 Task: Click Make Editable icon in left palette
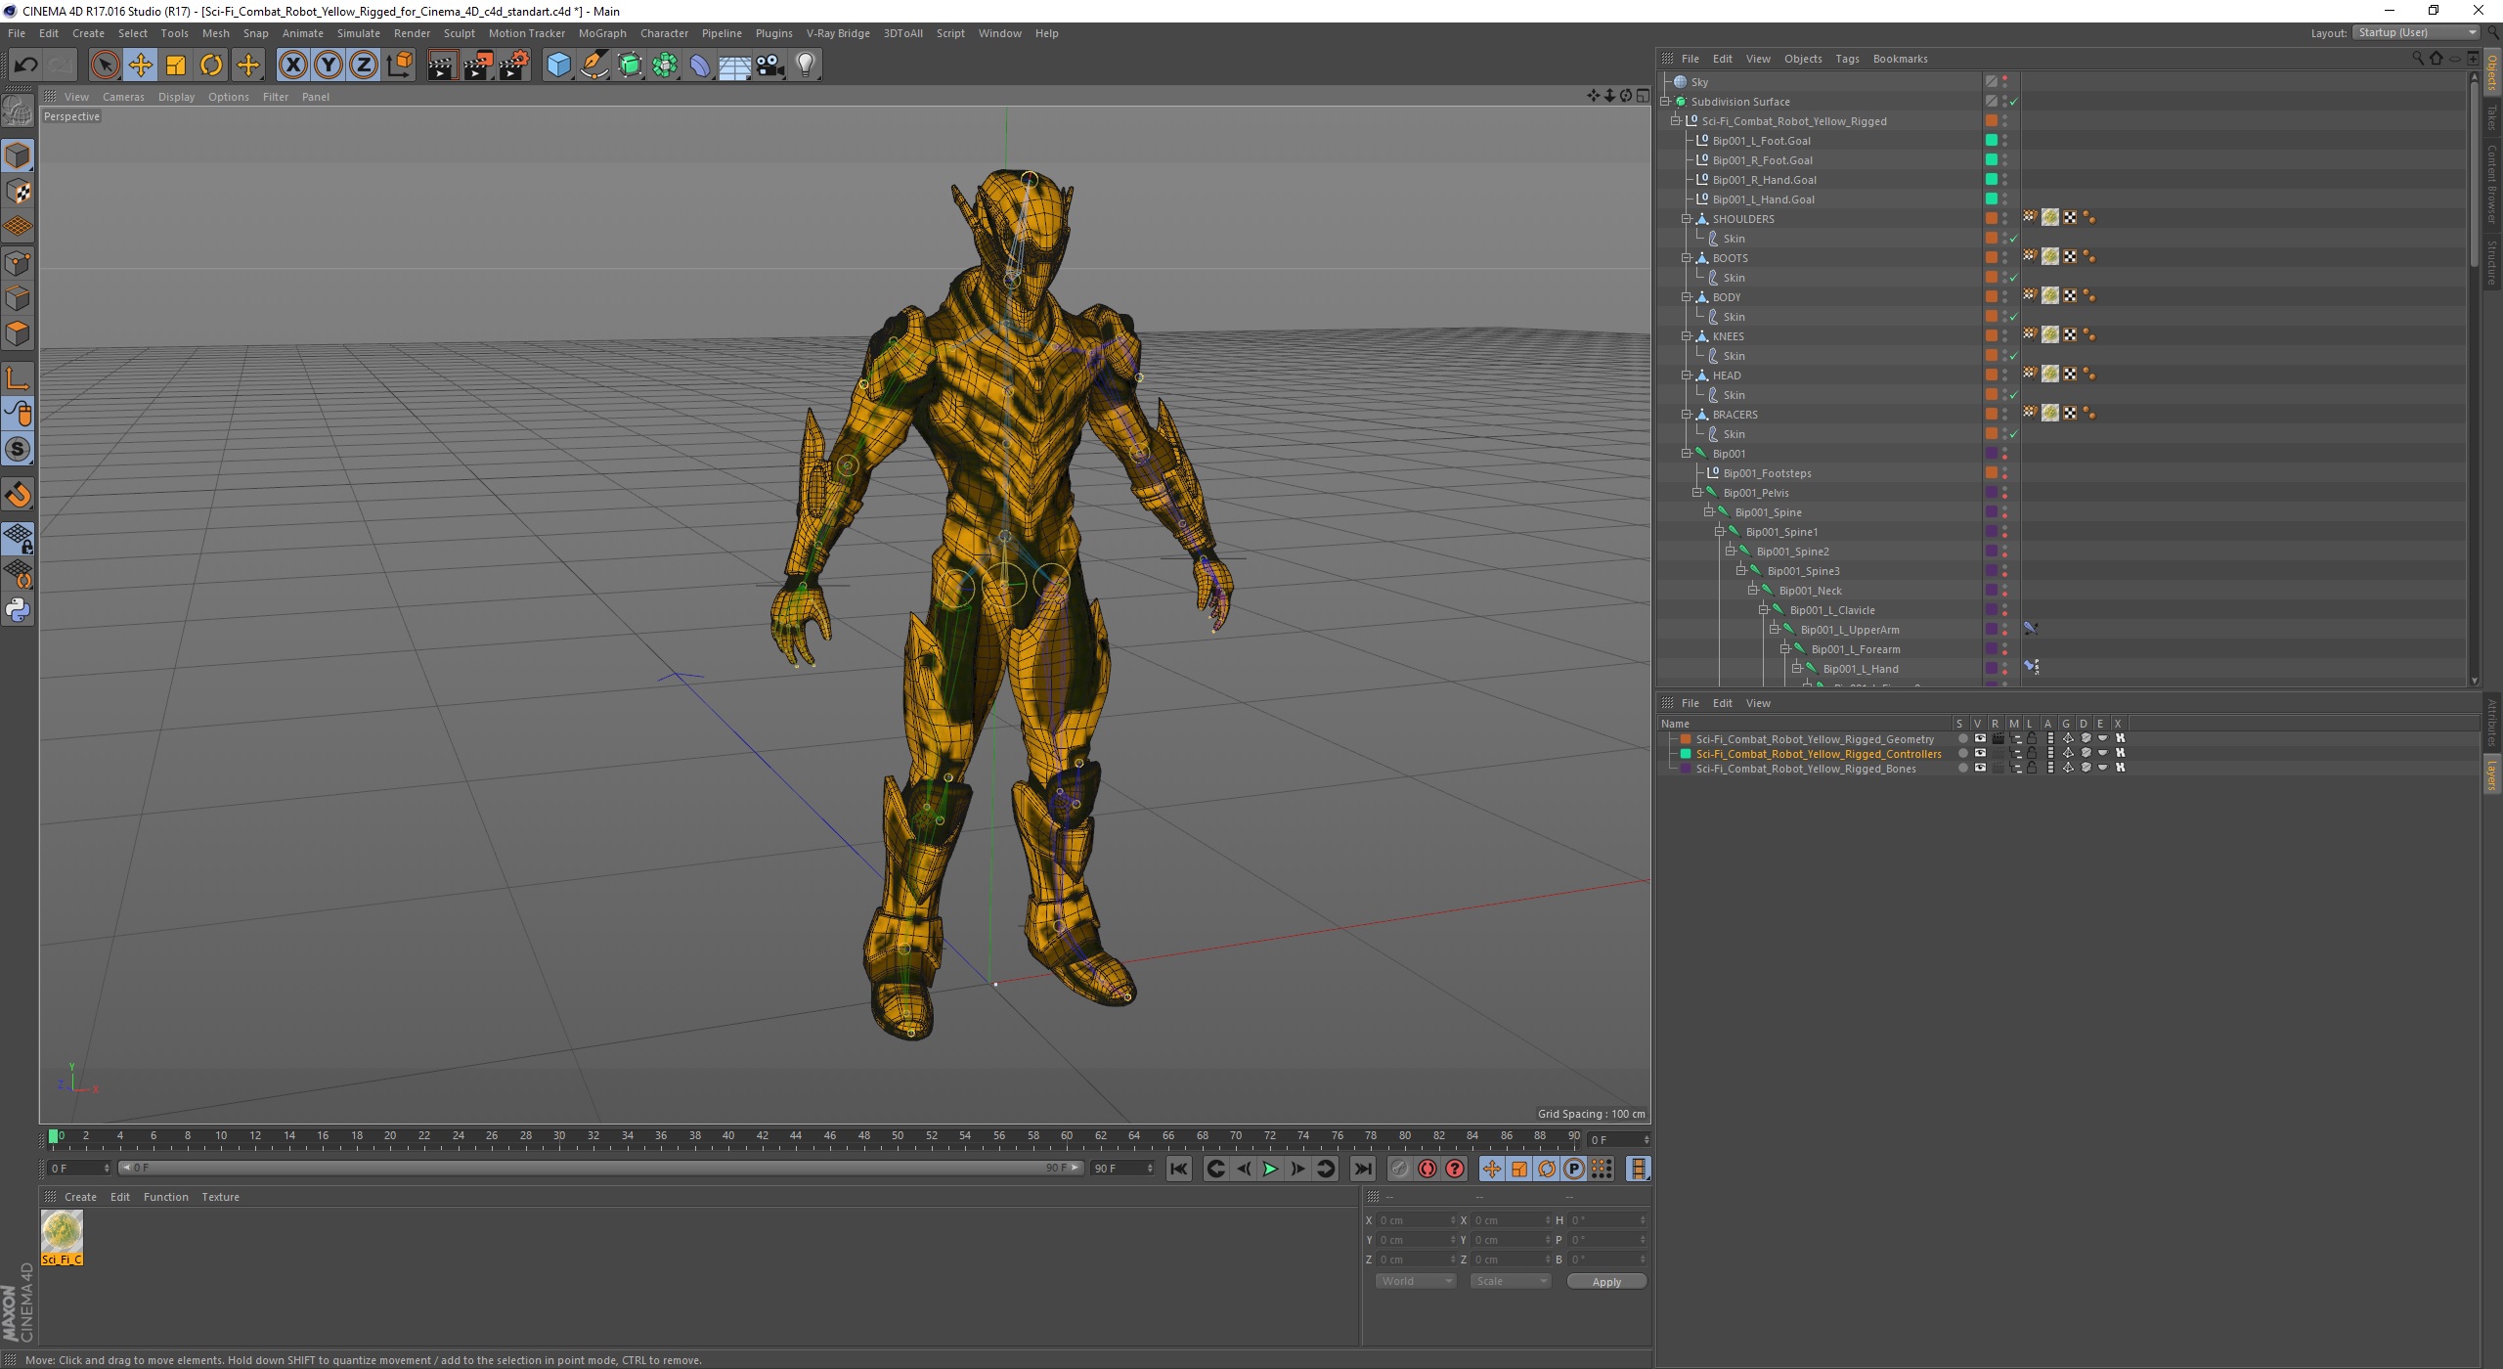point(18,111)
